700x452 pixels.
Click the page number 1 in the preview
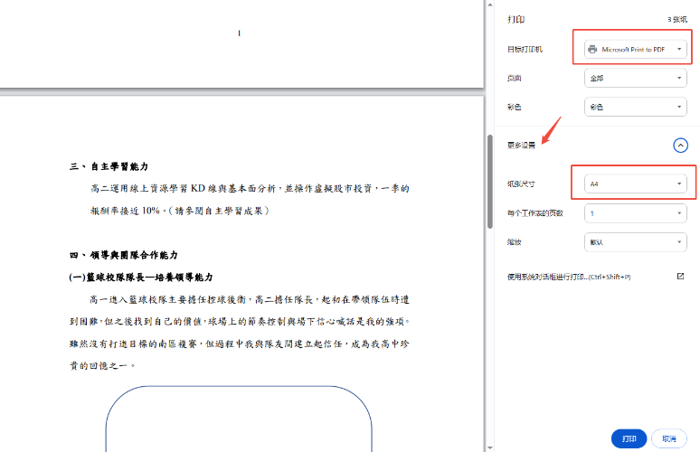pos(240,33)
